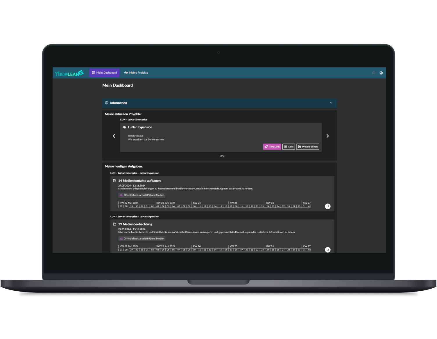The height and width of the screenshot is (339, 437).
Task: Click KW 23 Juni 2024 in Medienbeobachtung timeline
Action: tap(166, 246)
